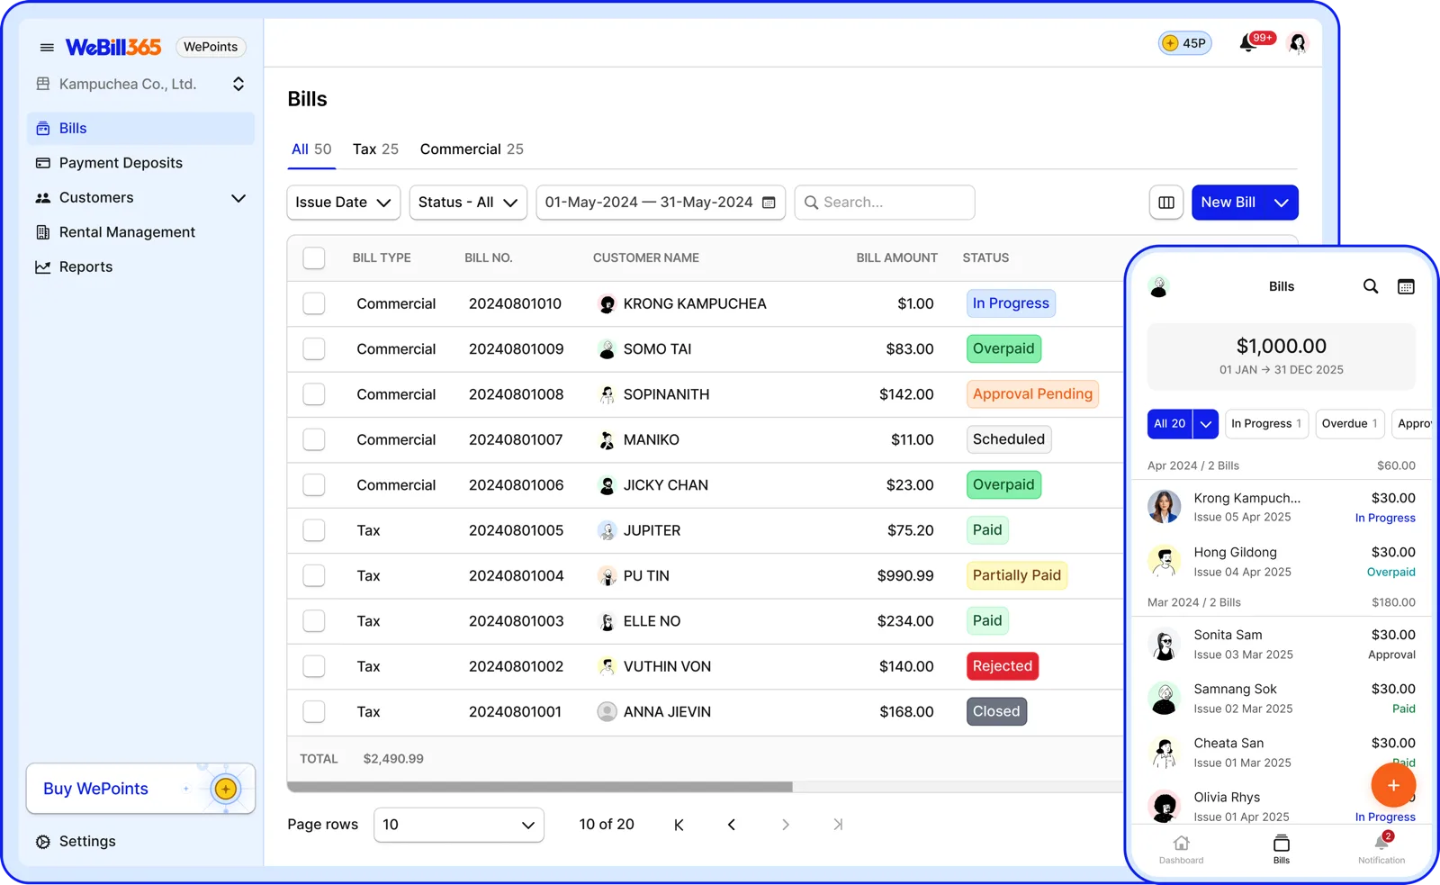Select the checkbox for SOPINANITH's bill
This screenshot has height=885, width=1440.
tap(314, 394)
